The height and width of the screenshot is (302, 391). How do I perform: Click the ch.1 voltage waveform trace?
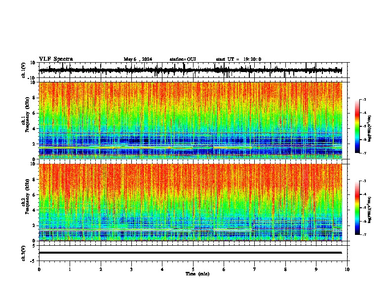pyautogui.click(x=190, y=70)
